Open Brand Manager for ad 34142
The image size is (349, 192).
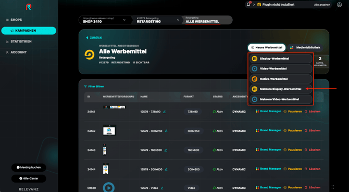[268, 130]
